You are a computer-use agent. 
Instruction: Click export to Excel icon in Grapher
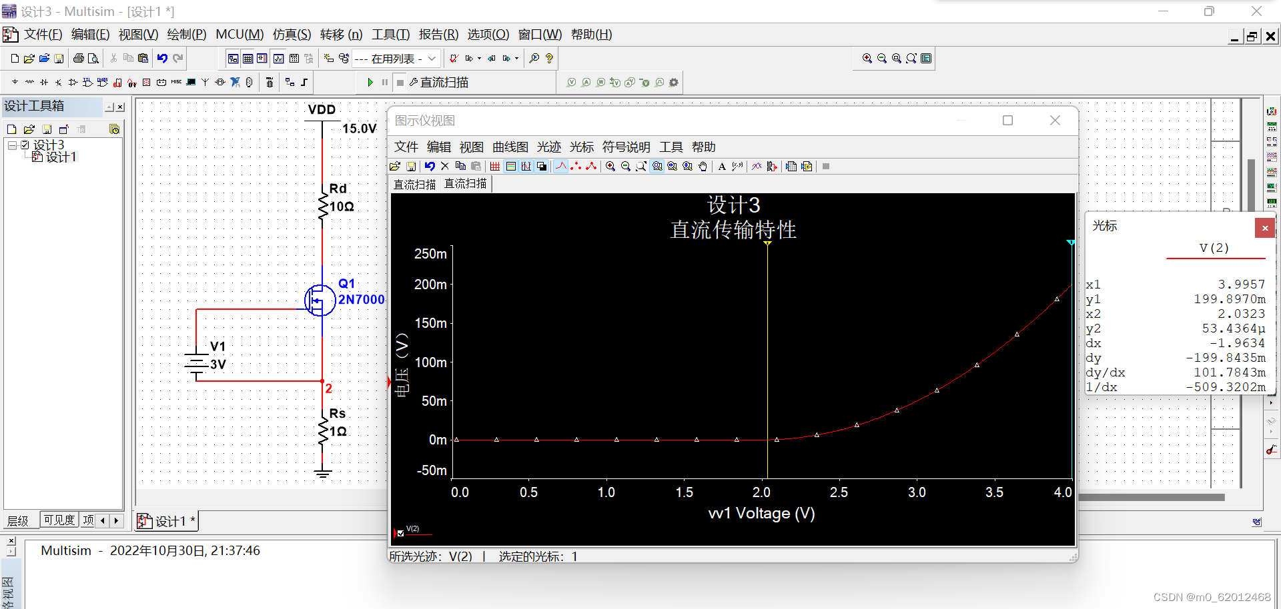pos(791,167)
